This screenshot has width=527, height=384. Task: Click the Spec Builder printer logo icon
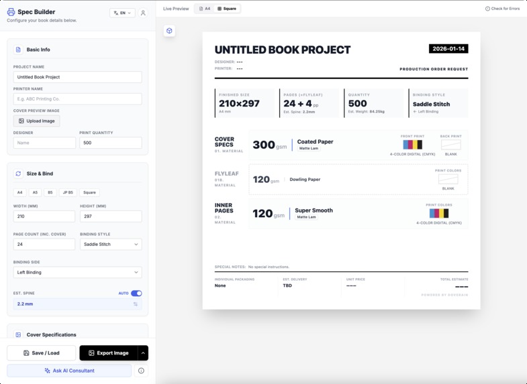click(11, 12)
